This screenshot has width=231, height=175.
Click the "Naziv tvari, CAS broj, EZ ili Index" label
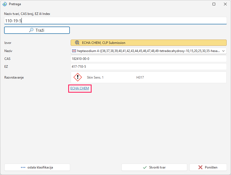pos(27,14)
